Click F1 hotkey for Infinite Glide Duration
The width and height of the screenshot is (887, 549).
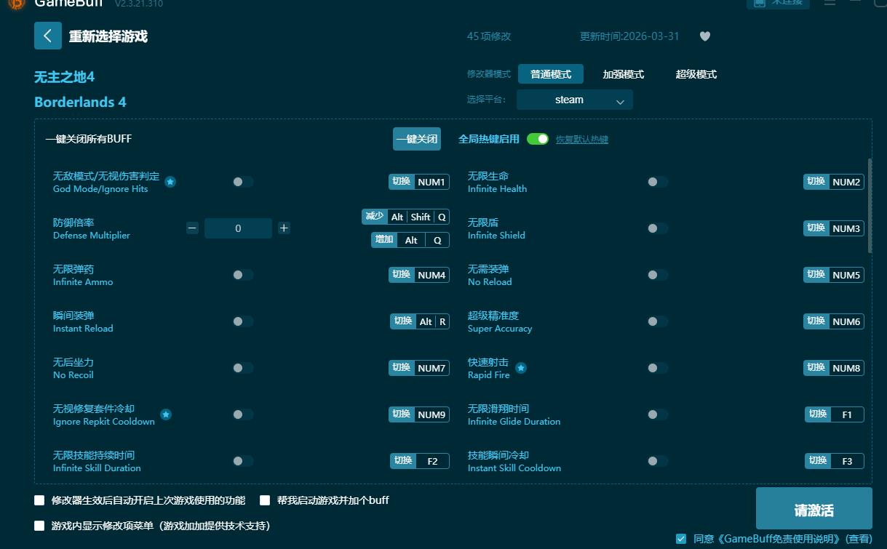click(835, 414)
